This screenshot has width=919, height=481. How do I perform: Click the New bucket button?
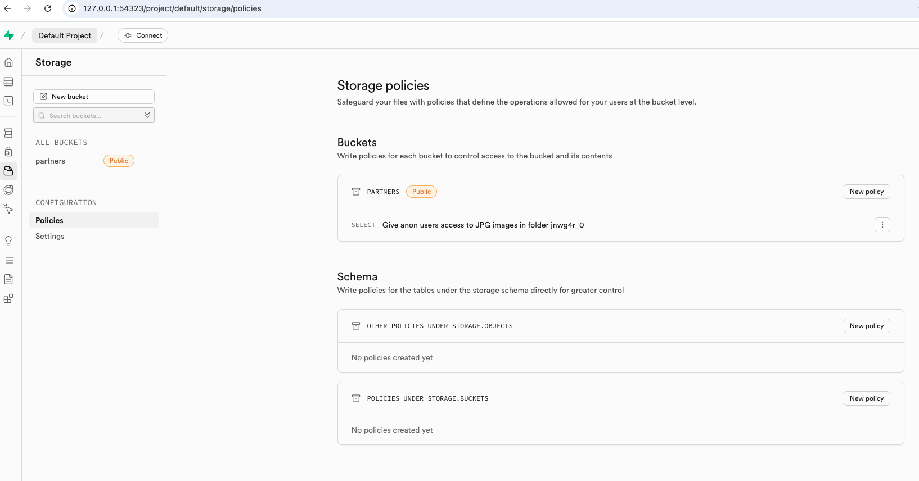point(93,97)
